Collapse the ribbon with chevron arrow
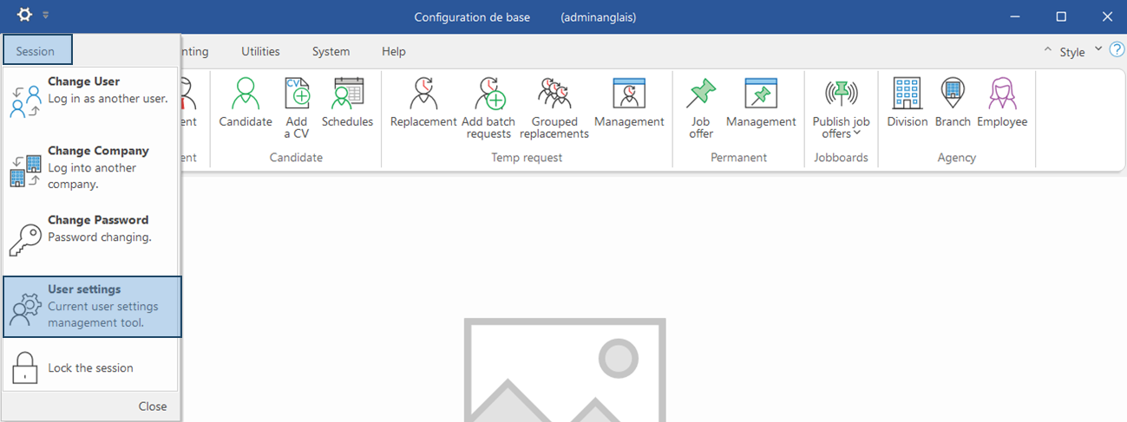 click(x=1047, y=50)
